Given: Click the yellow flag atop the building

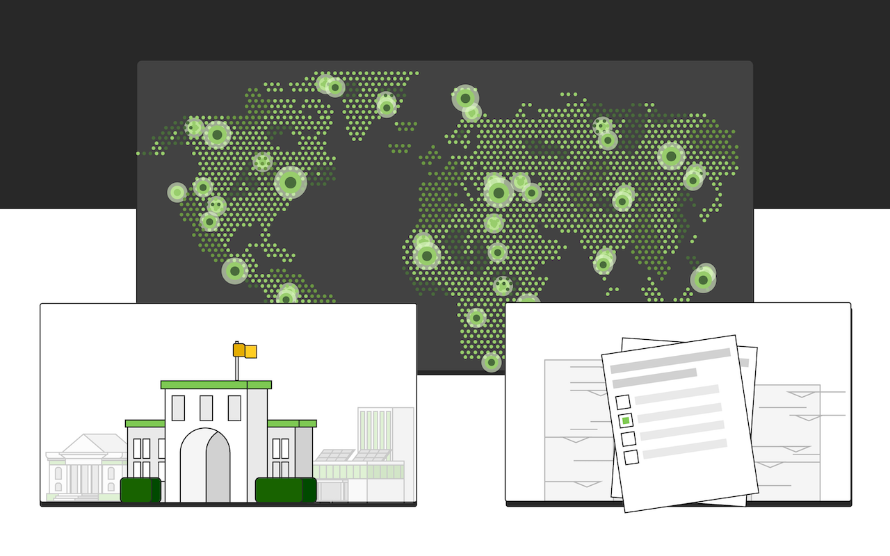Looking at the screenshot, I should pyautogui.click(x=245, y=351).
